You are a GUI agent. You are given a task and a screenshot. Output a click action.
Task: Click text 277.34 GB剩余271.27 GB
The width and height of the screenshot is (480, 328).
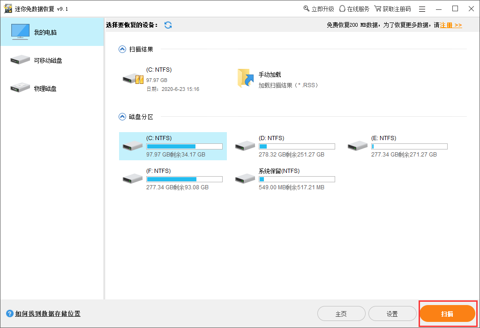(404, 155)
